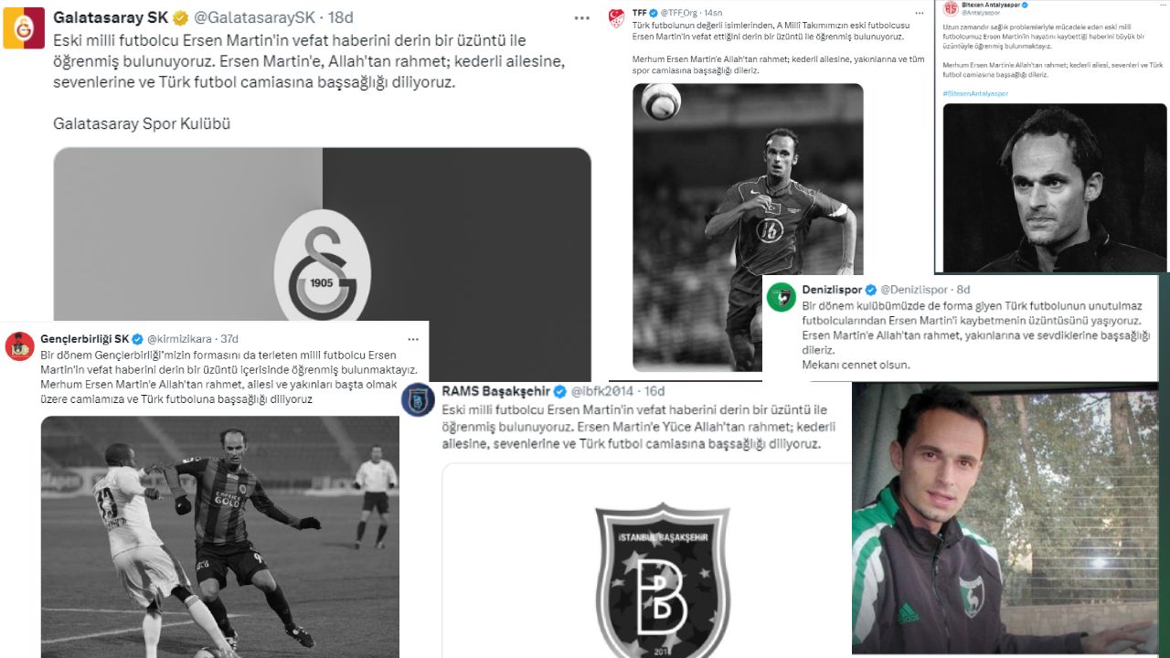
Task: Open the Galatasaray SK profile avatar
Action: click(23, 27)
